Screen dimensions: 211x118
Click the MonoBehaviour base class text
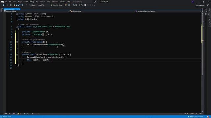pos(62,27)
